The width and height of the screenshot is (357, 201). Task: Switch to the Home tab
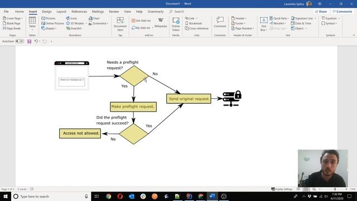click(20, 11)
